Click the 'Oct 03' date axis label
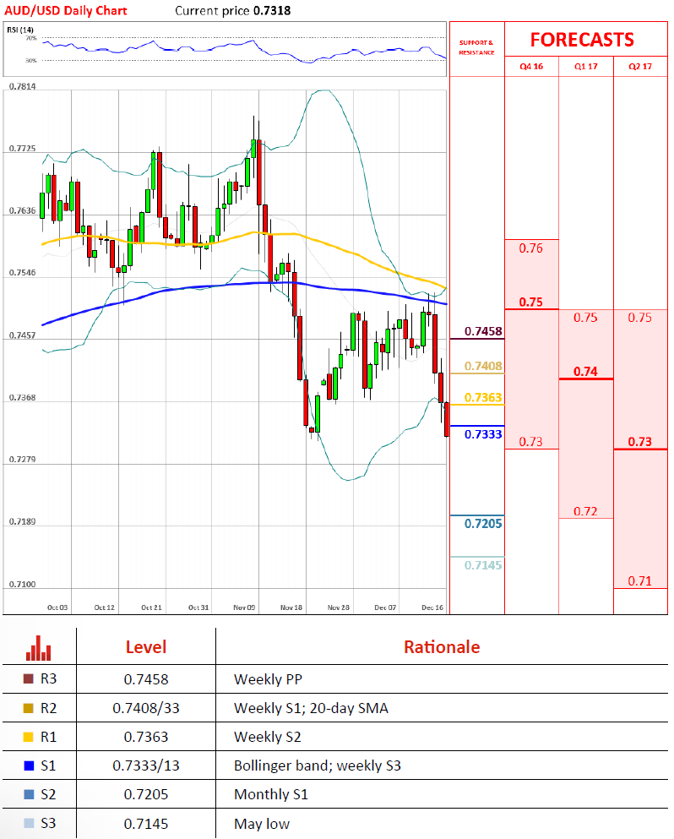674x839 pixels. [x=57, y=607]
